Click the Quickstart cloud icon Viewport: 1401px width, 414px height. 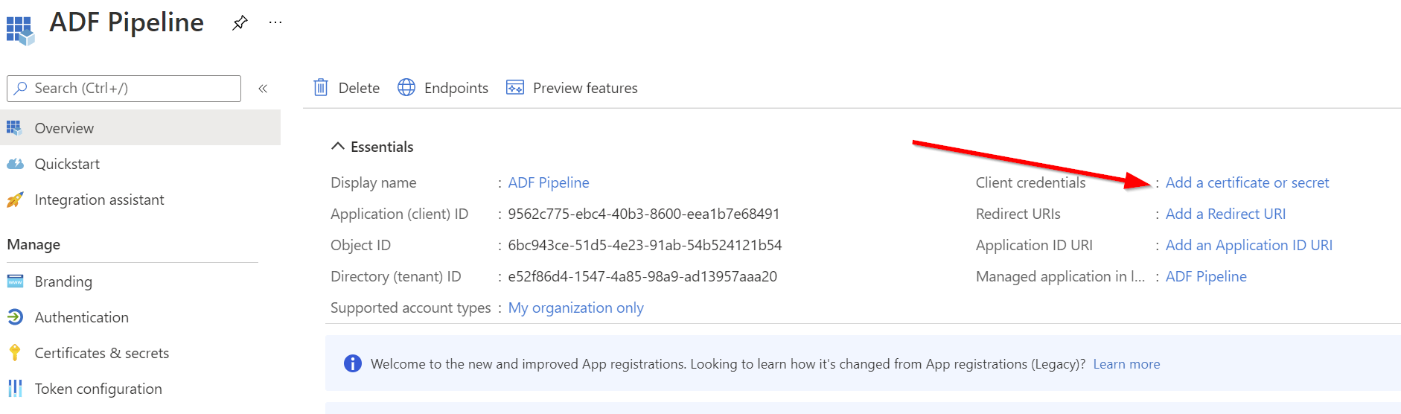(15, 164)
